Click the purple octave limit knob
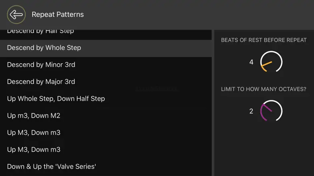Screen dimensions: 314x176 pyautogui.click(x=271, y=111)
